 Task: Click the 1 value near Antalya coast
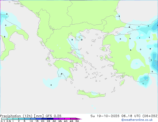click(143, 84)
